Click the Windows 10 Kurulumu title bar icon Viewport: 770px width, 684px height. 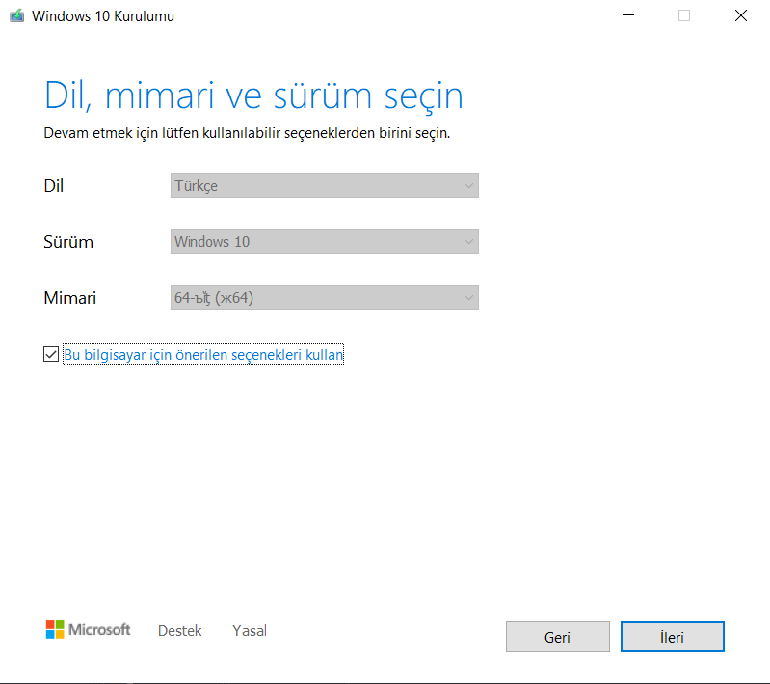click(x=16, y=16)
